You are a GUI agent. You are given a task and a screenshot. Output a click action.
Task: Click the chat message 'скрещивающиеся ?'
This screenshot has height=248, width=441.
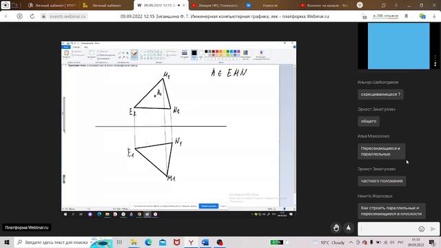380,94
